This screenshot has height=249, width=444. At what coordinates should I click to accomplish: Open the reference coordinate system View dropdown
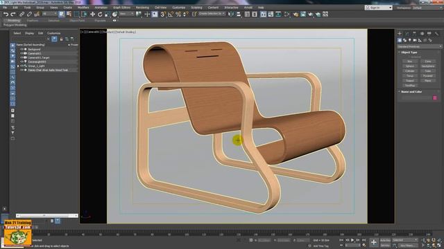pyautogui.click(x=126, y=14)
